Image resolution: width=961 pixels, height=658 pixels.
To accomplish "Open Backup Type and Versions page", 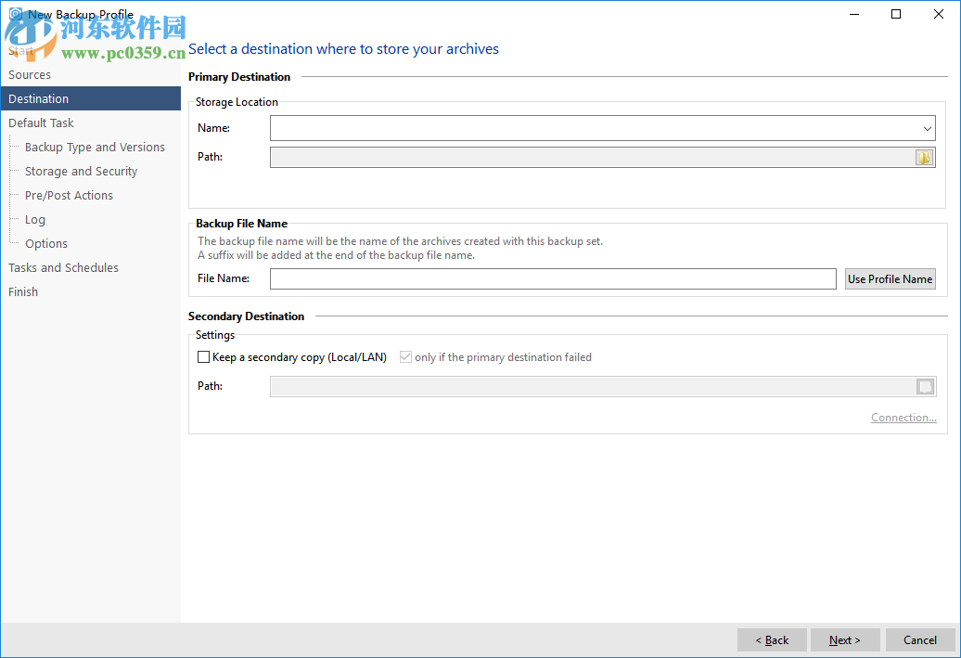I will (x=95, y=148).
